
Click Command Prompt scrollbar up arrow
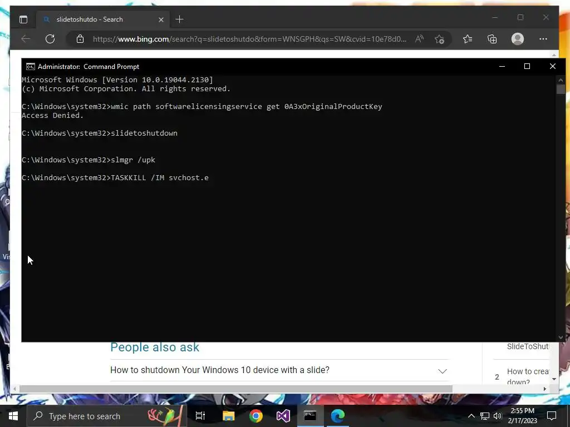[561, 80]
